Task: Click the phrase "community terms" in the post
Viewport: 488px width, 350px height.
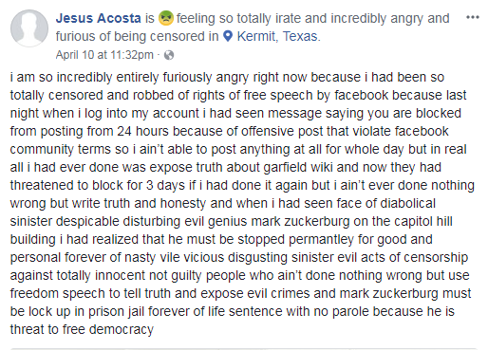Action: point(61,149)
